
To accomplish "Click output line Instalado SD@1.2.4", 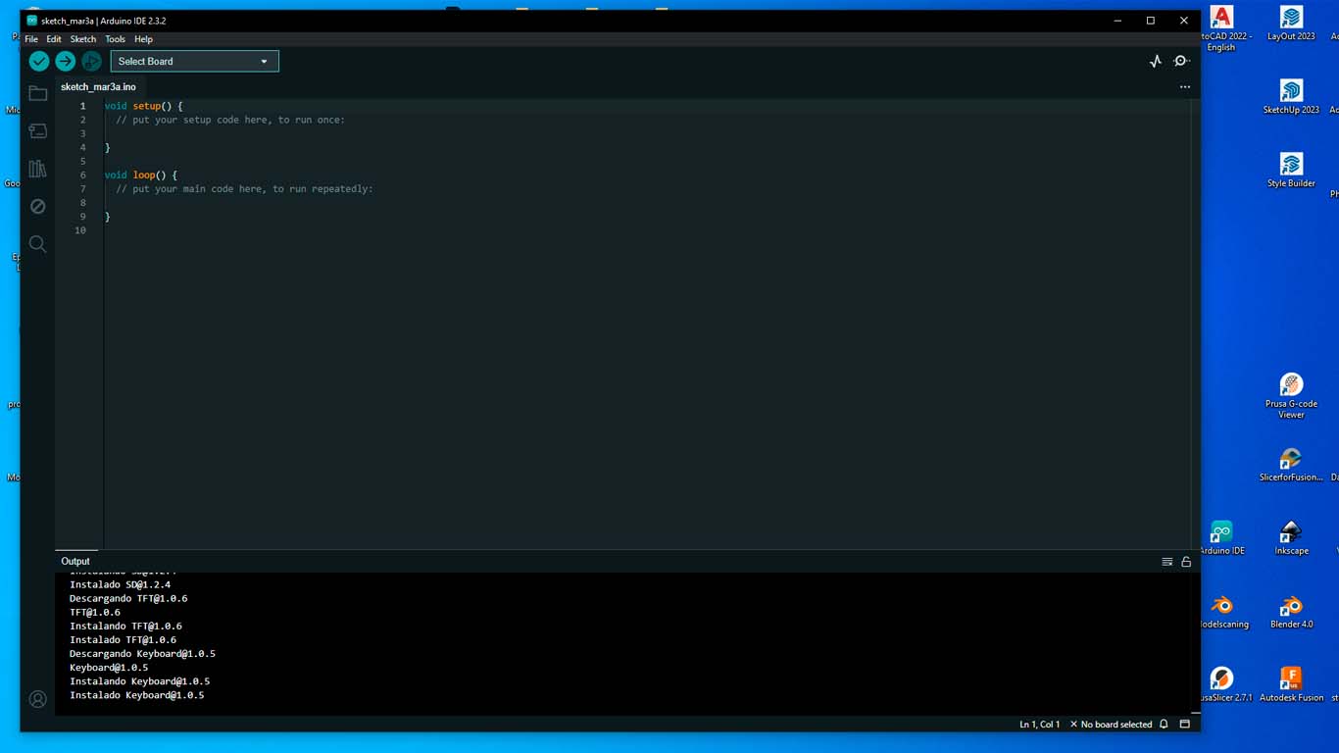I will (x=120, y=584).
